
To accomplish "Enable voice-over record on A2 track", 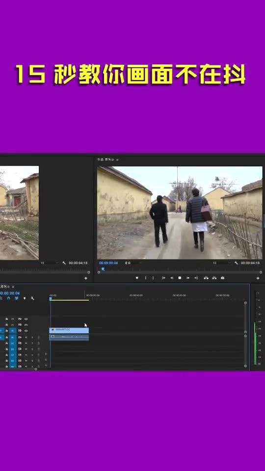I will 39,343.
